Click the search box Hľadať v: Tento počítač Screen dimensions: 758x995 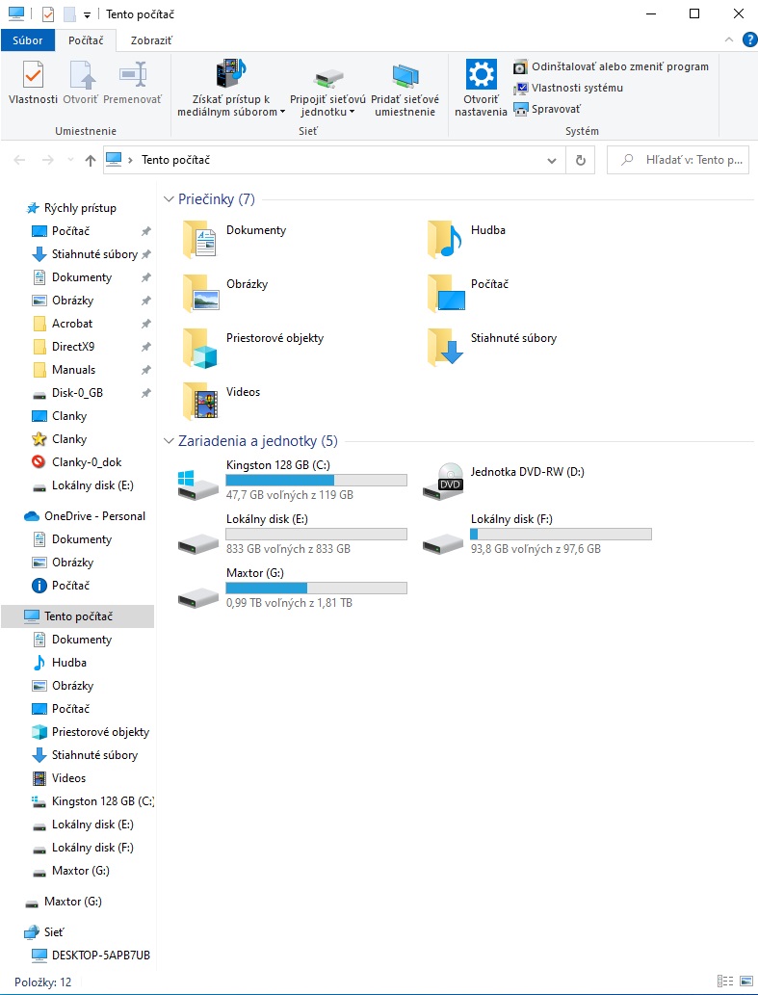pyautogui.click(x=678, y=160)
